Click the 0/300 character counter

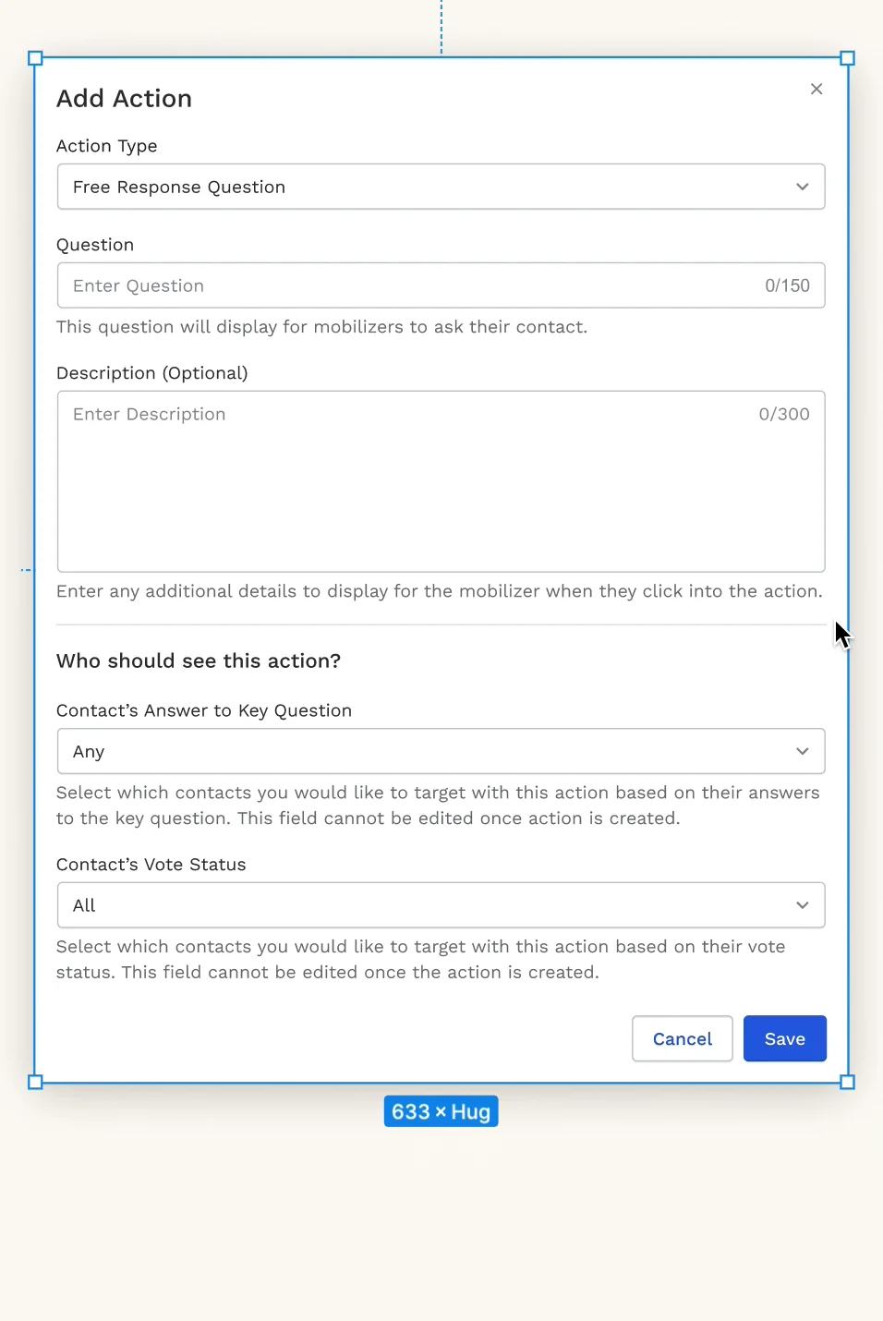[784, 414]
